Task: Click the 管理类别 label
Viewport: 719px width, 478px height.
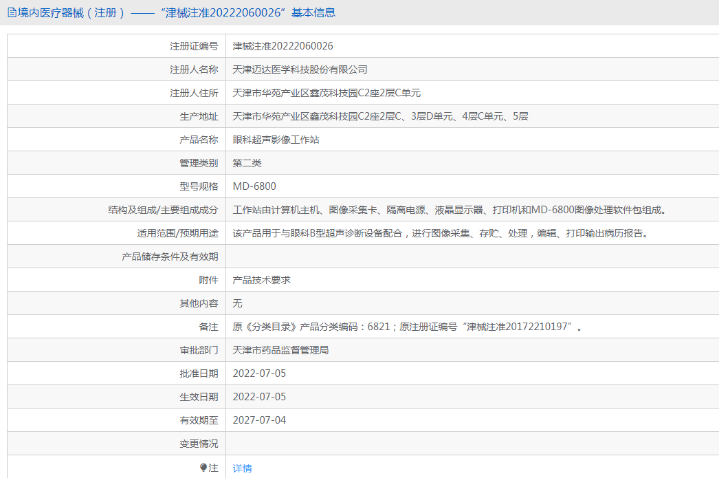Action: [x=199, y=163]
